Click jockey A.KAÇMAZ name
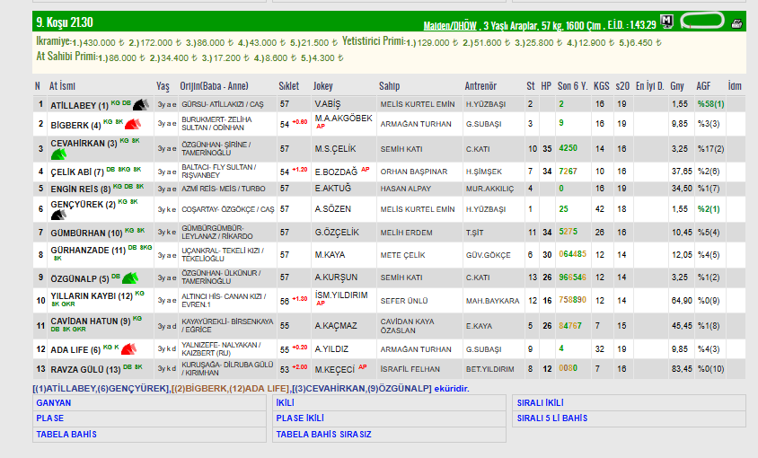The height and width of the screenshot is (458, 758). (336, 326)
